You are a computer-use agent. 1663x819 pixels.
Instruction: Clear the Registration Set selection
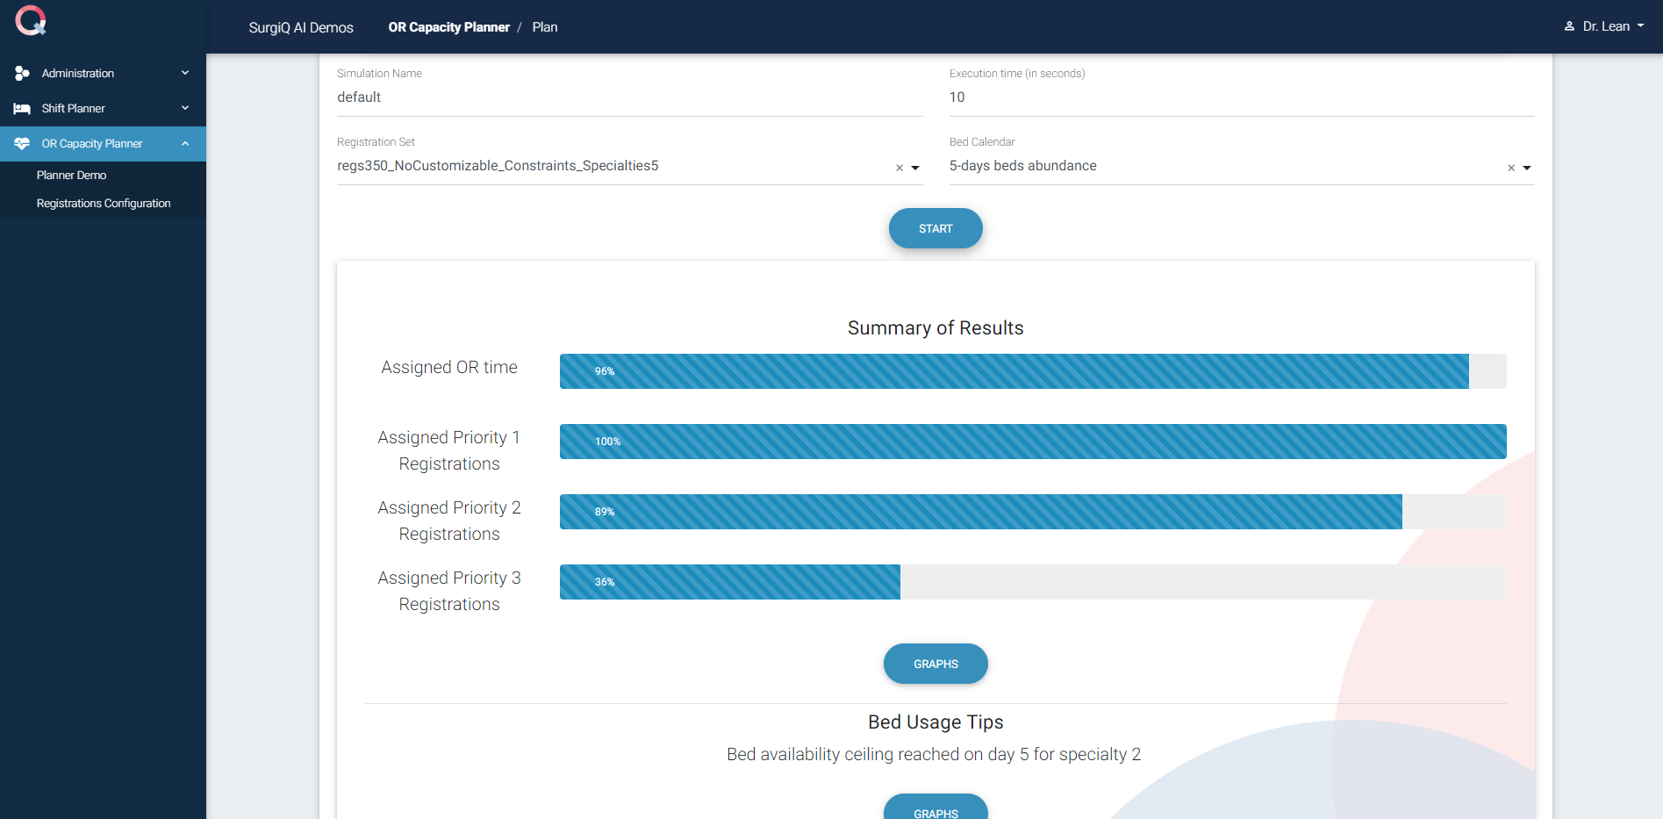(899, 168)
